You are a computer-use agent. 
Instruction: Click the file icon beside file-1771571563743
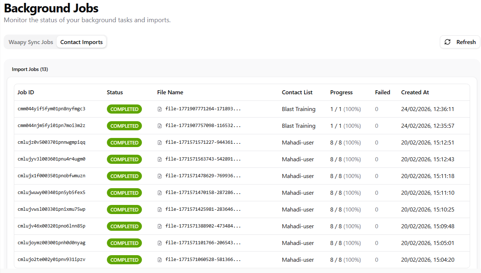coord(160,159)
